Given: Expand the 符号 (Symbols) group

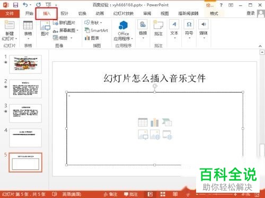Looking at the screenshot, I should click(189, 30).
